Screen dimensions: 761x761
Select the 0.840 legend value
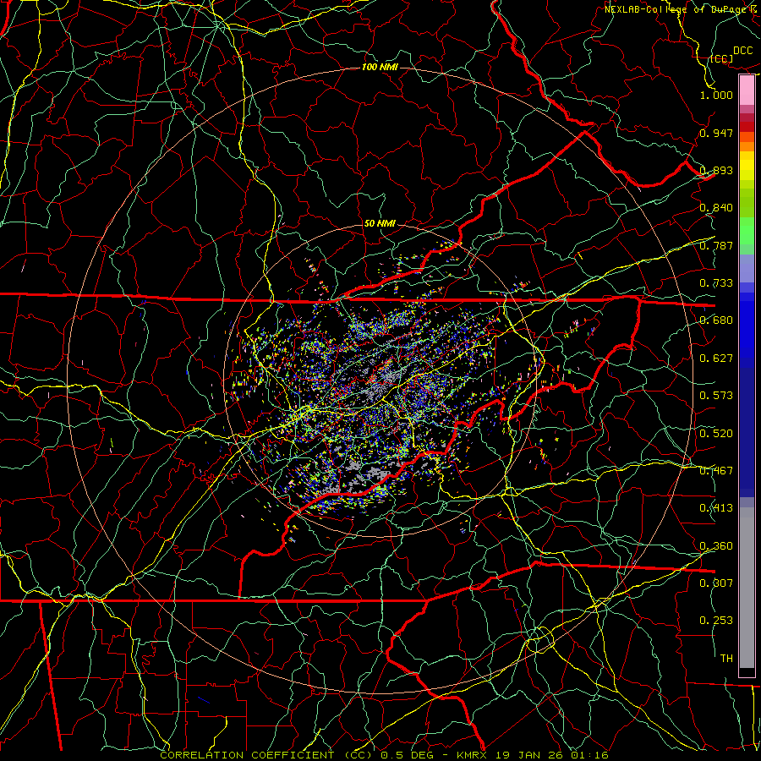click(x=716, y=208)
